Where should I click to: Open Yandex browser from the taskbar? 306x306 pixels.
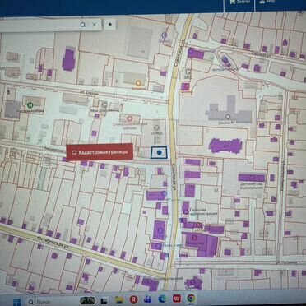[x=134, y=299]
